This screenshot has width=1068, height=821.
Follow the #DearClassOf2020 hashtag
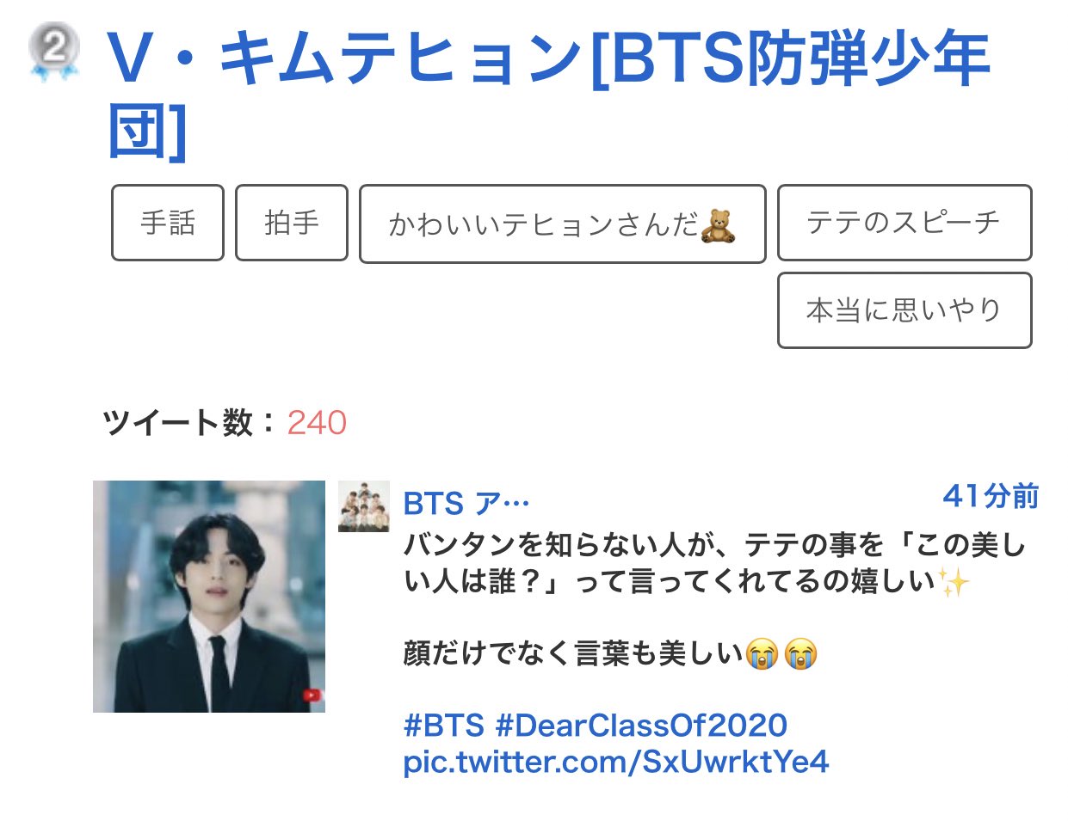pos(641,726)
